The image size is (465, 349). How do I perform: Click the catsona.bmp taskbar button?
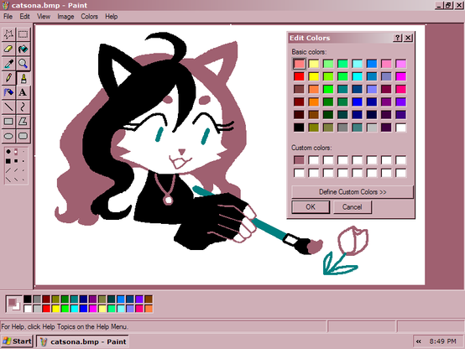(x=83, y=341)
